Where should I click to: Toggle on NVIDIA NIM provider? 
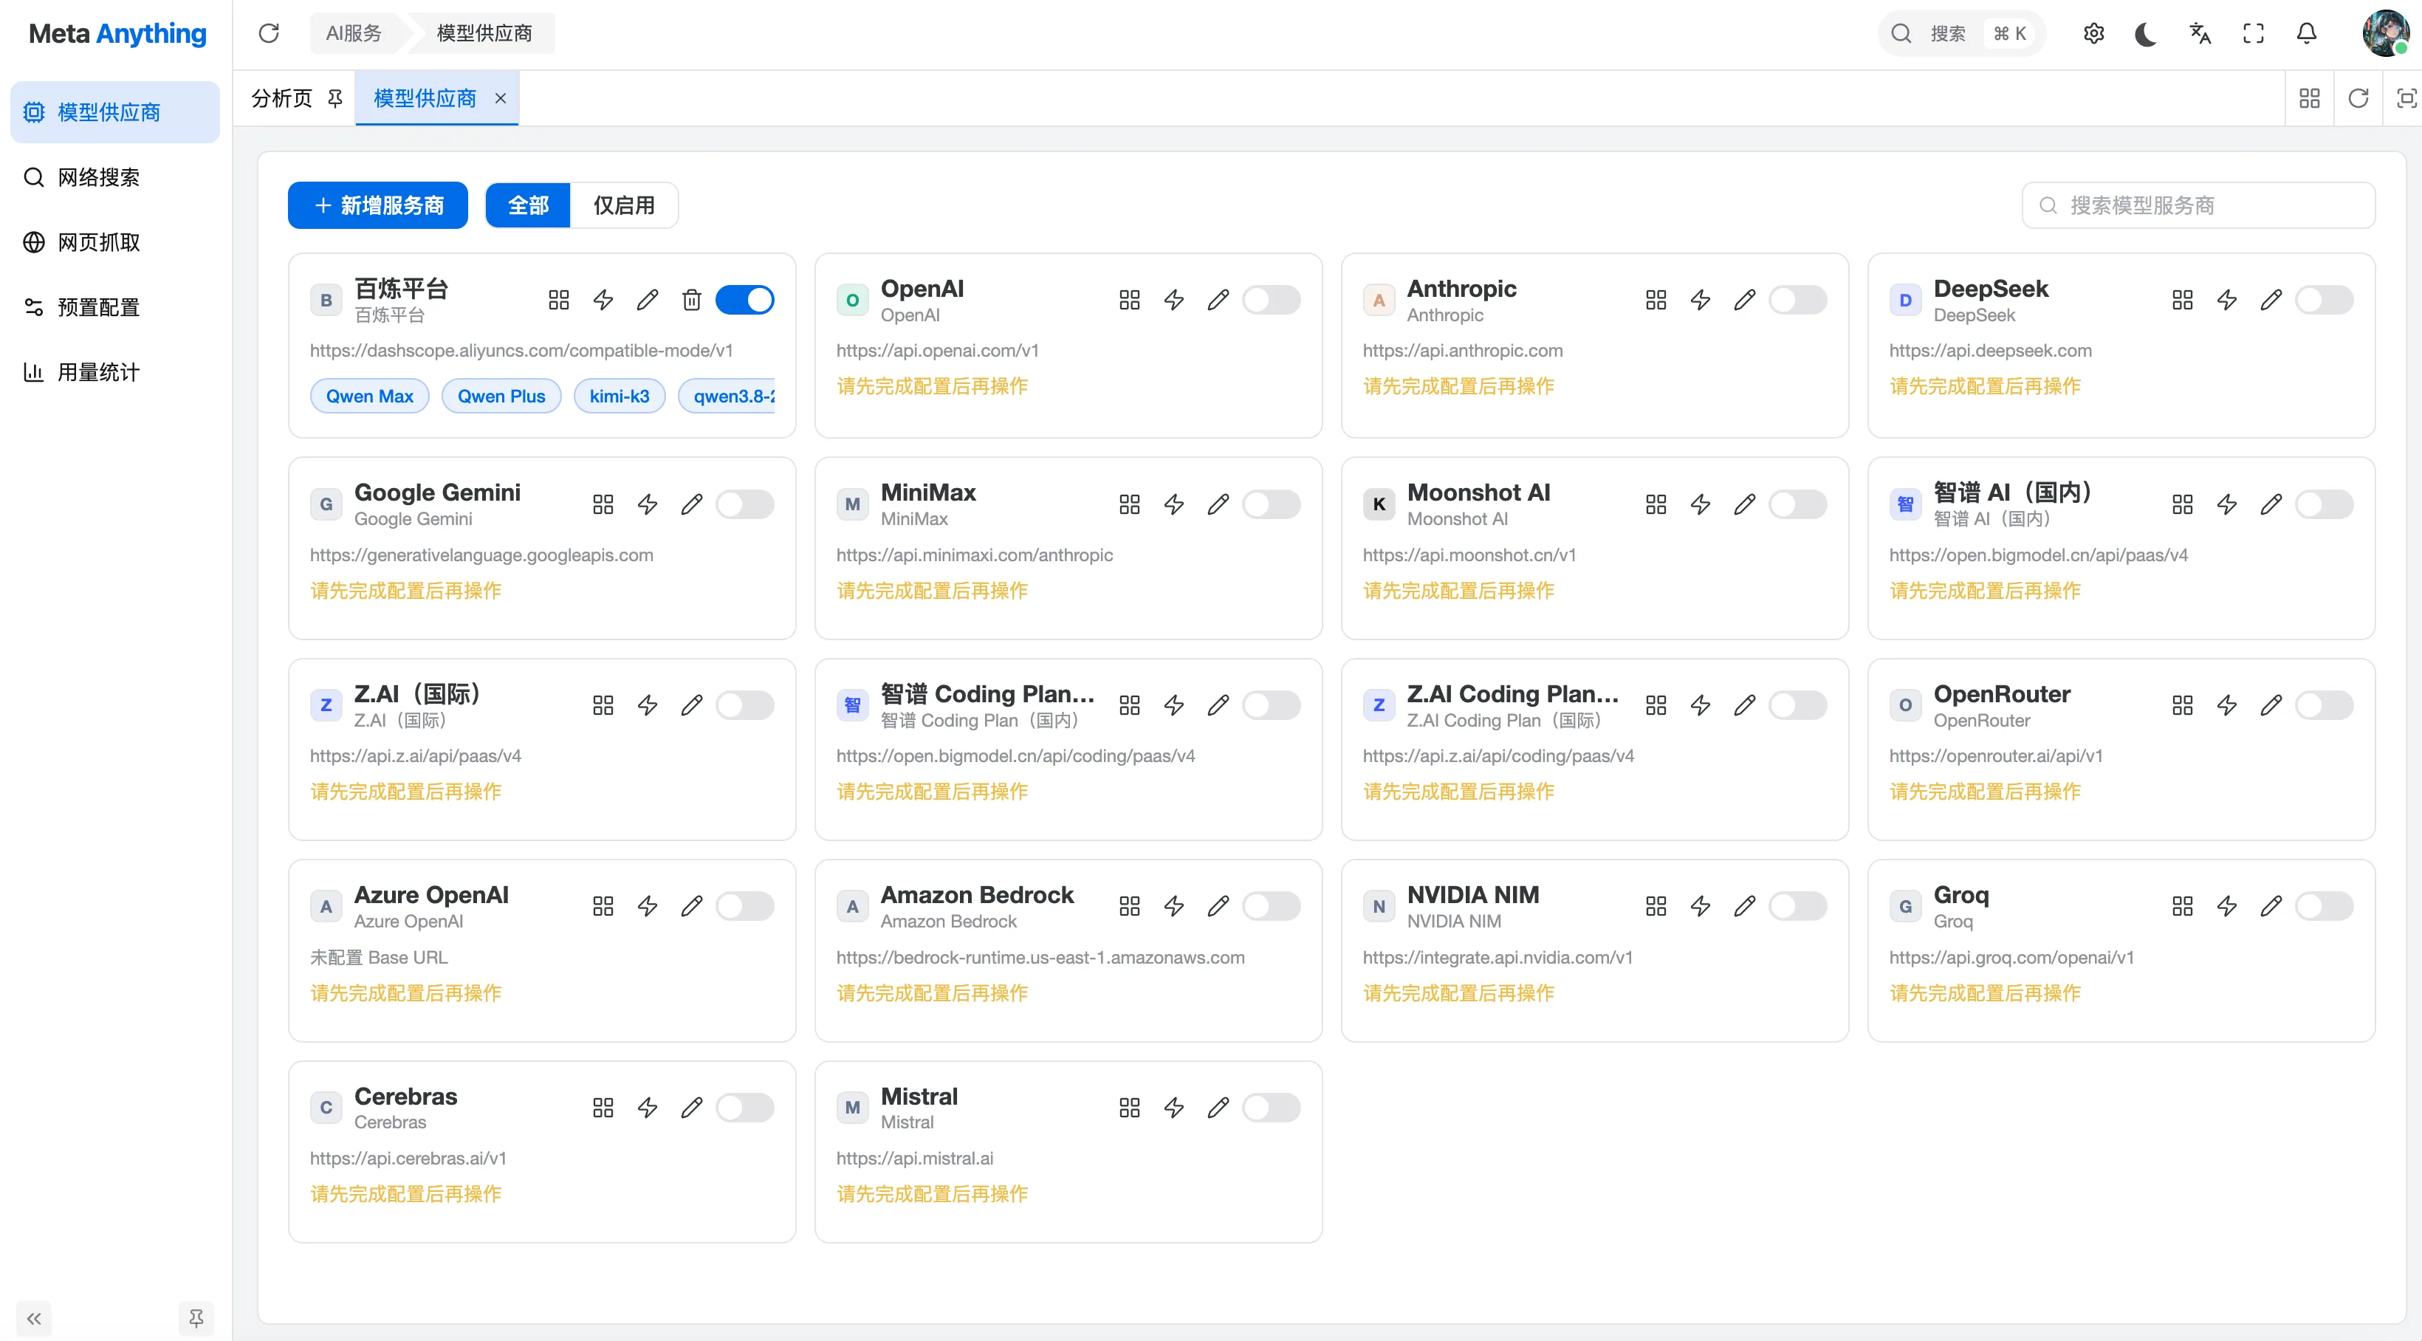1798,907
